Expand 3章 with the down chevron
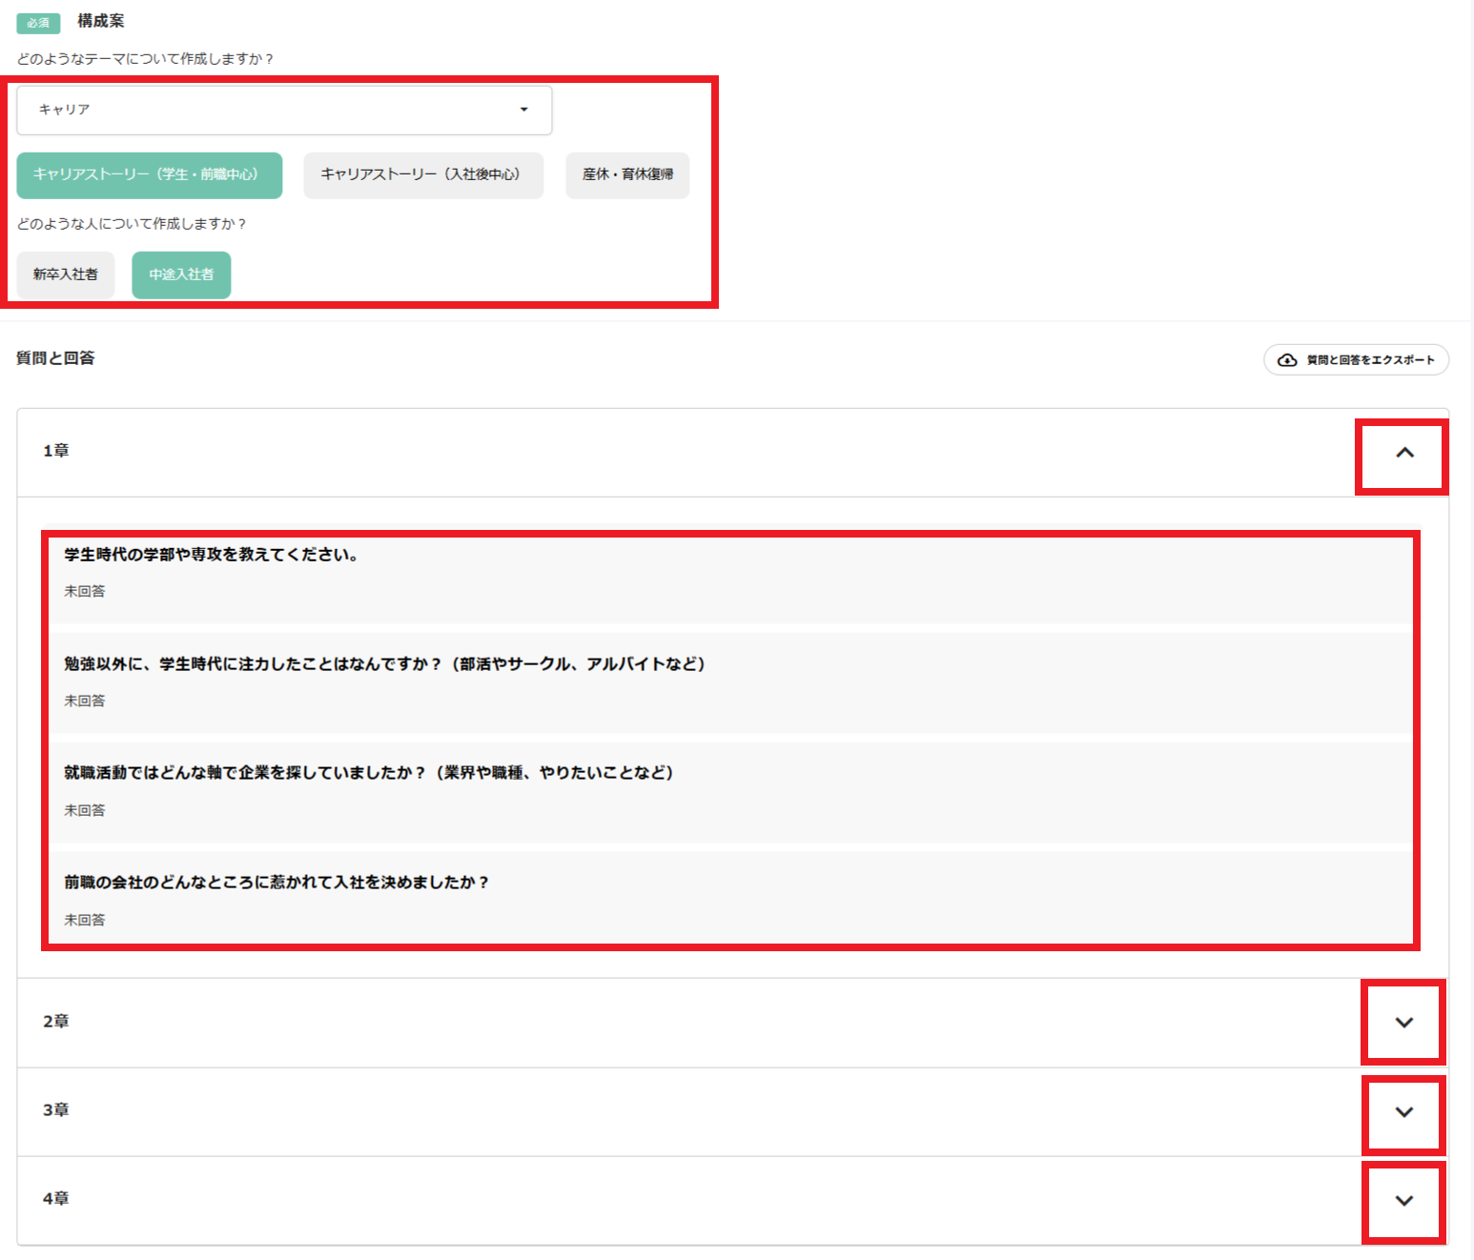Screen dimensions: 1474x1260 pyautogui.click(x=1404, y=1111)
